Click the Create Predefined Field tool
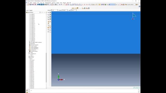This screenshot has height=93, width=166. pos(49,17)
